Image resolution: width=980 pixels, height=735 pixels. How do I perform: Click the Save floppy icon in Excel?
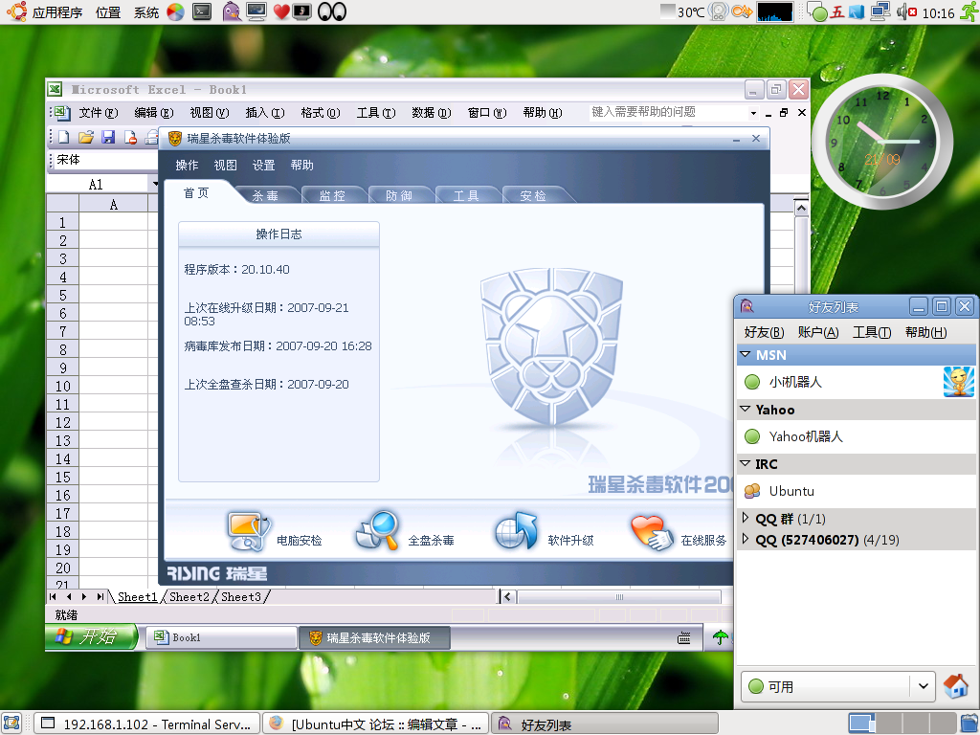click(108, 137)
